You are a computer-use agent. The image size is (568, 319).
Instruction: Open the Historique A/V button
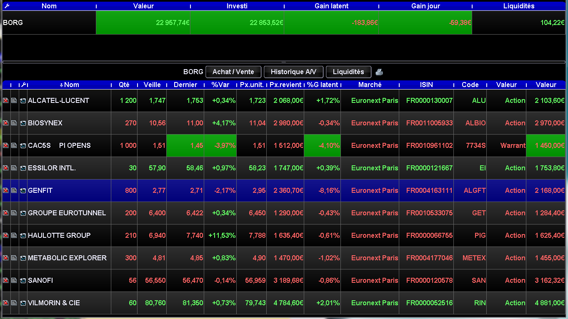[293, 72]
